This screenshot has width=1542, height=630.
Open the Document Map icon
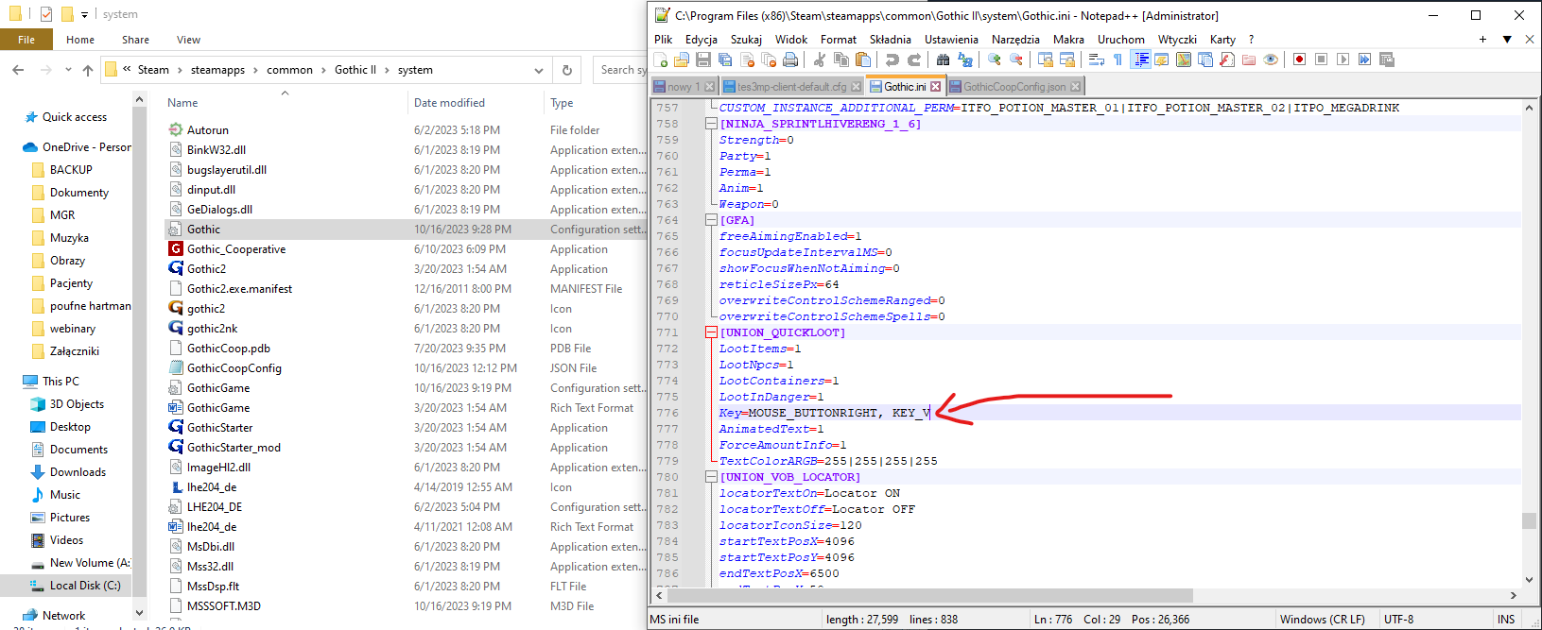tap(1183, 60)
